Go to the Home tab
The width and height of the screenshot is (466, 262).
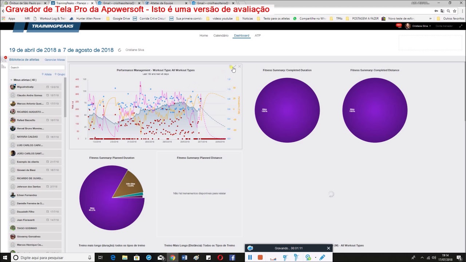pyautogui.click(x=204, y=36)
